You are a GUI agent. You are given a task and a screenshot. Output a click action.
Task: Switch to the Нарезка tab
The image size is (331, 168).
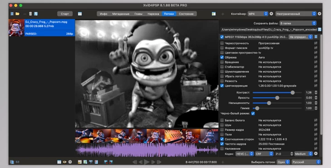[153, 14]
